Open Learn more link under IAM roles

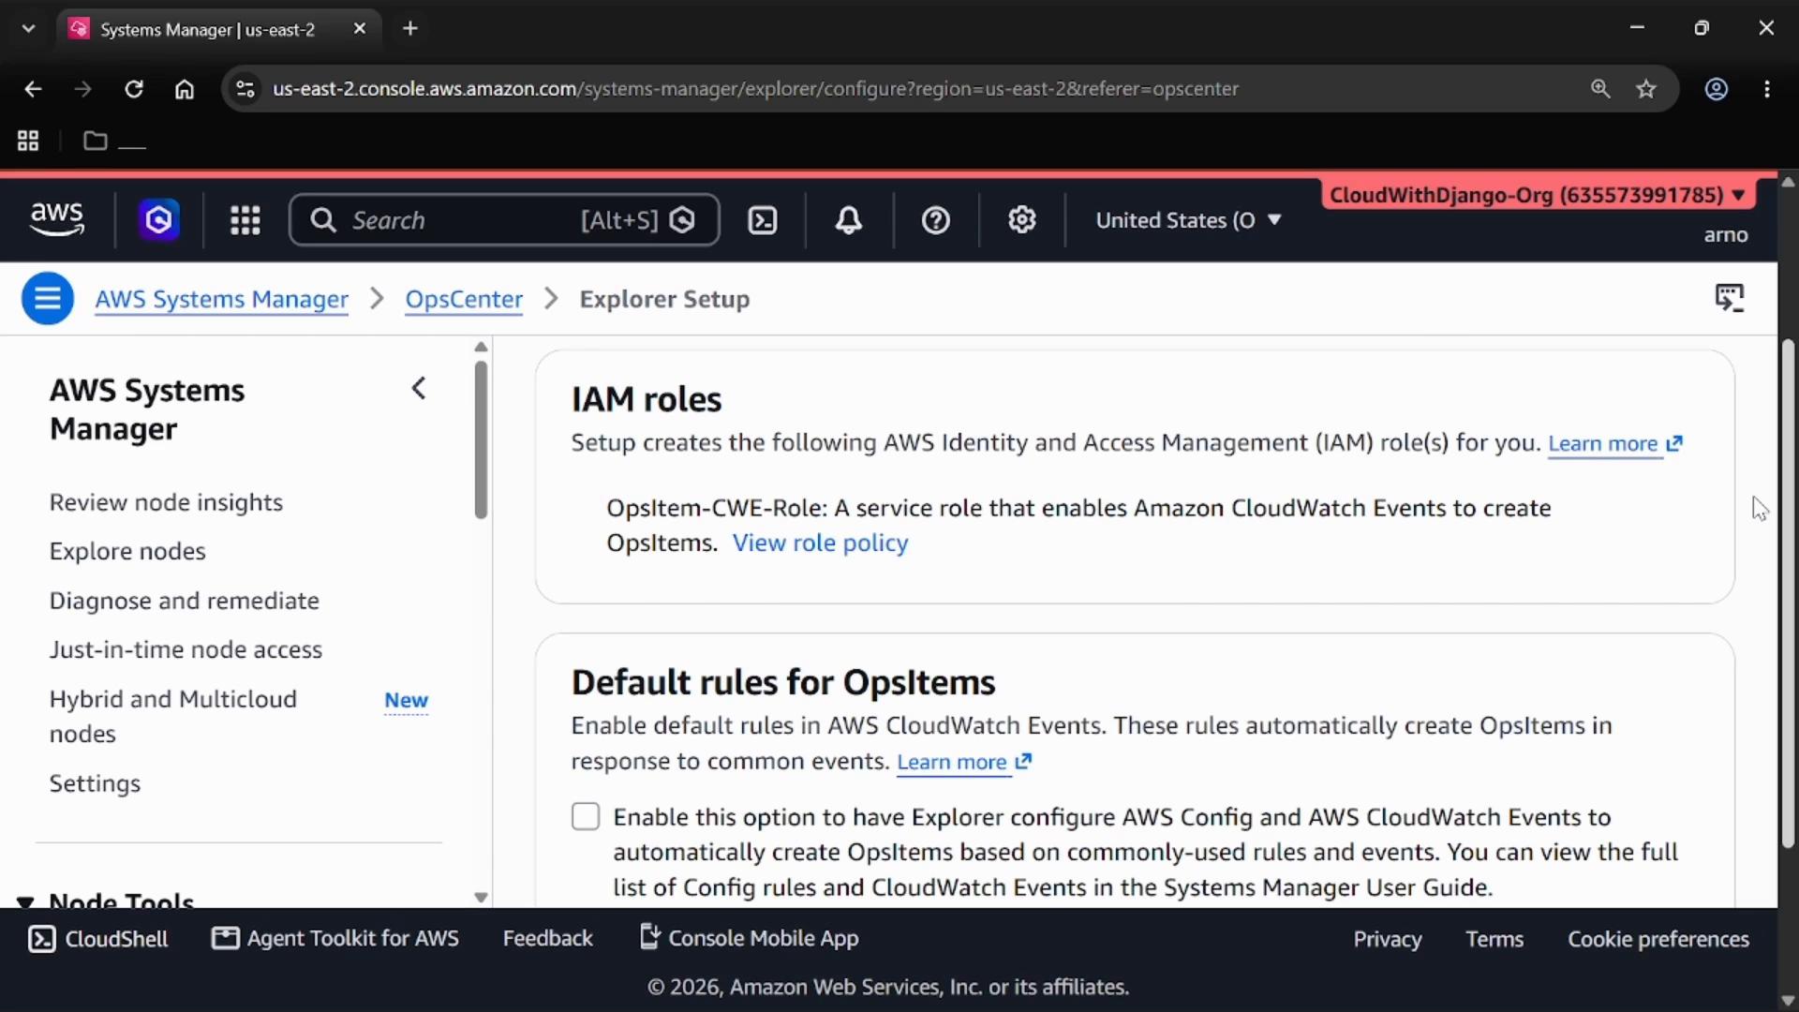click(x=1615, y=443)
